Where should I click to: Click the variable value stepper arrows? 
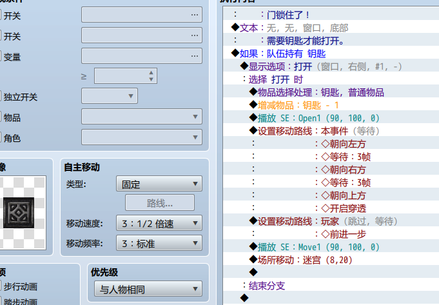click(x=151, y=76)
